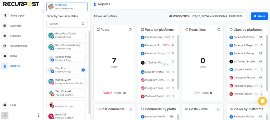Click the Inbox envelope icon
The width and height of the screenshot is (270, 120).
tap(5, 56)
